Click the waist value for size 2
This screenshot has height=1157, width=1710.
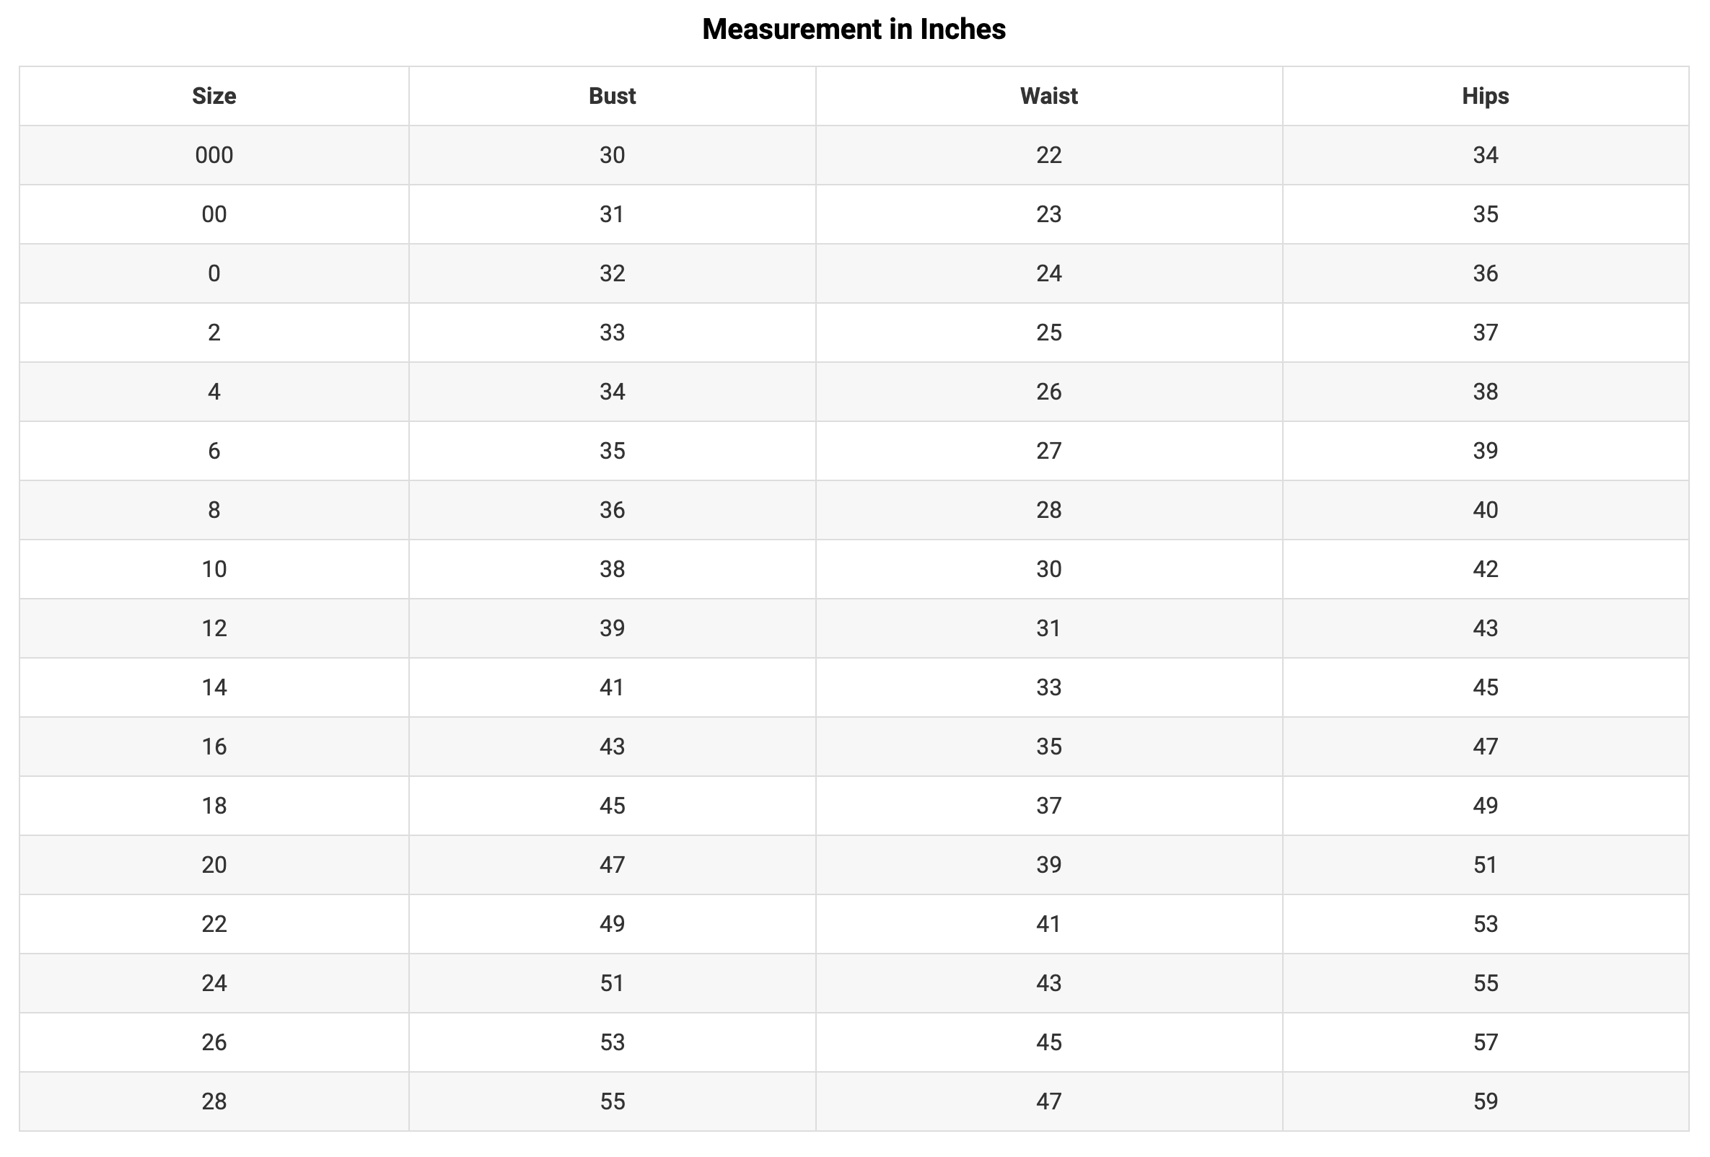tap(1048, 333)
